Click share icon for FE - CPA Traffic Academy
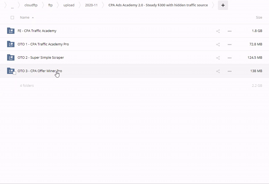Viewport: 269px width, 184px height. 218,31
